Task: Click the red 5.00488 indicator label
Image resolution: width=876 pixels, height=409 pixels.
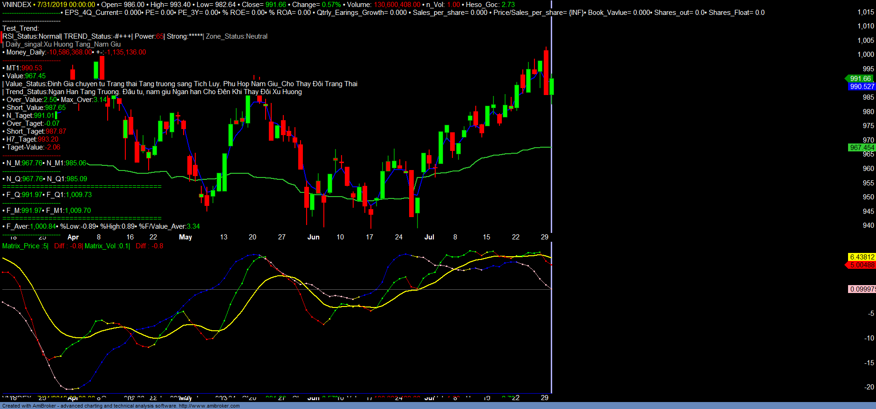Action: (862, 265)
